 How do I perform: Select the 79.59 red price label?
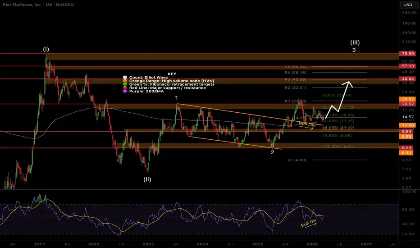pos(408,54)
